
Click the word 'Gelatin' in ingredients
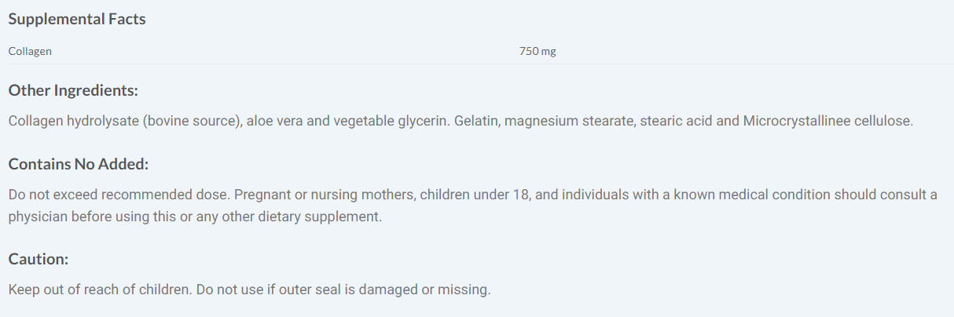[478, 122]
